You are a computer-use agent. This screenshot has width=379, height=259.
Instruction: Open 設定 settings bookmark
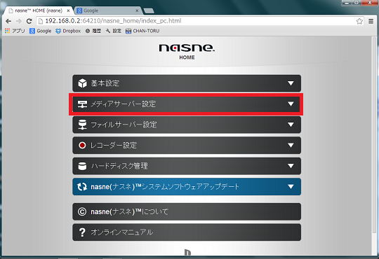(114, 31)
